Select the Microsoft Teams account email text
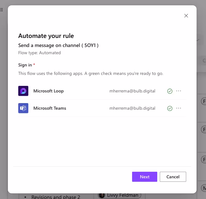 pos(132,108)
